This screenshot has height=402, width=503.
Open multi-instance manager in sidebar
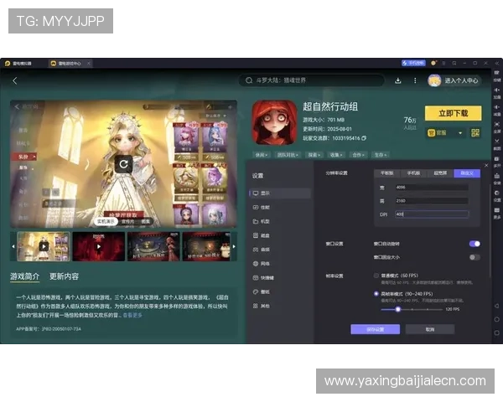(x=496, y=162)
